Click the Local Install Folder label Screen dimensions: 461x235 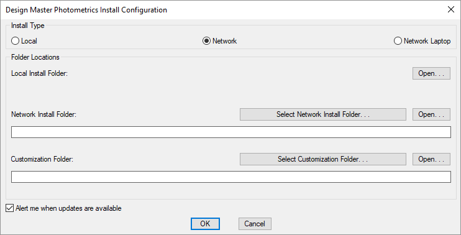[x=39, y=73]
